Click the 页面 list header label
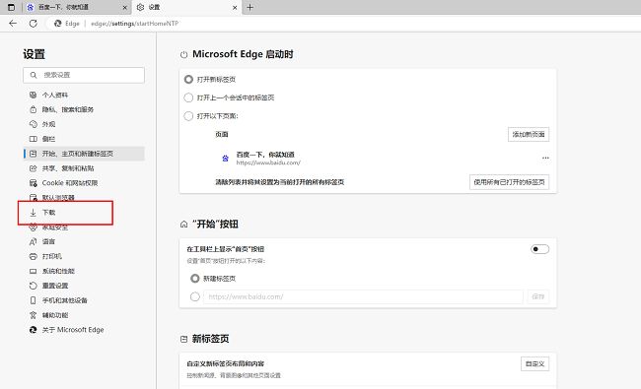641x389 pixels. pyautogui.click(x=222, y=134)
